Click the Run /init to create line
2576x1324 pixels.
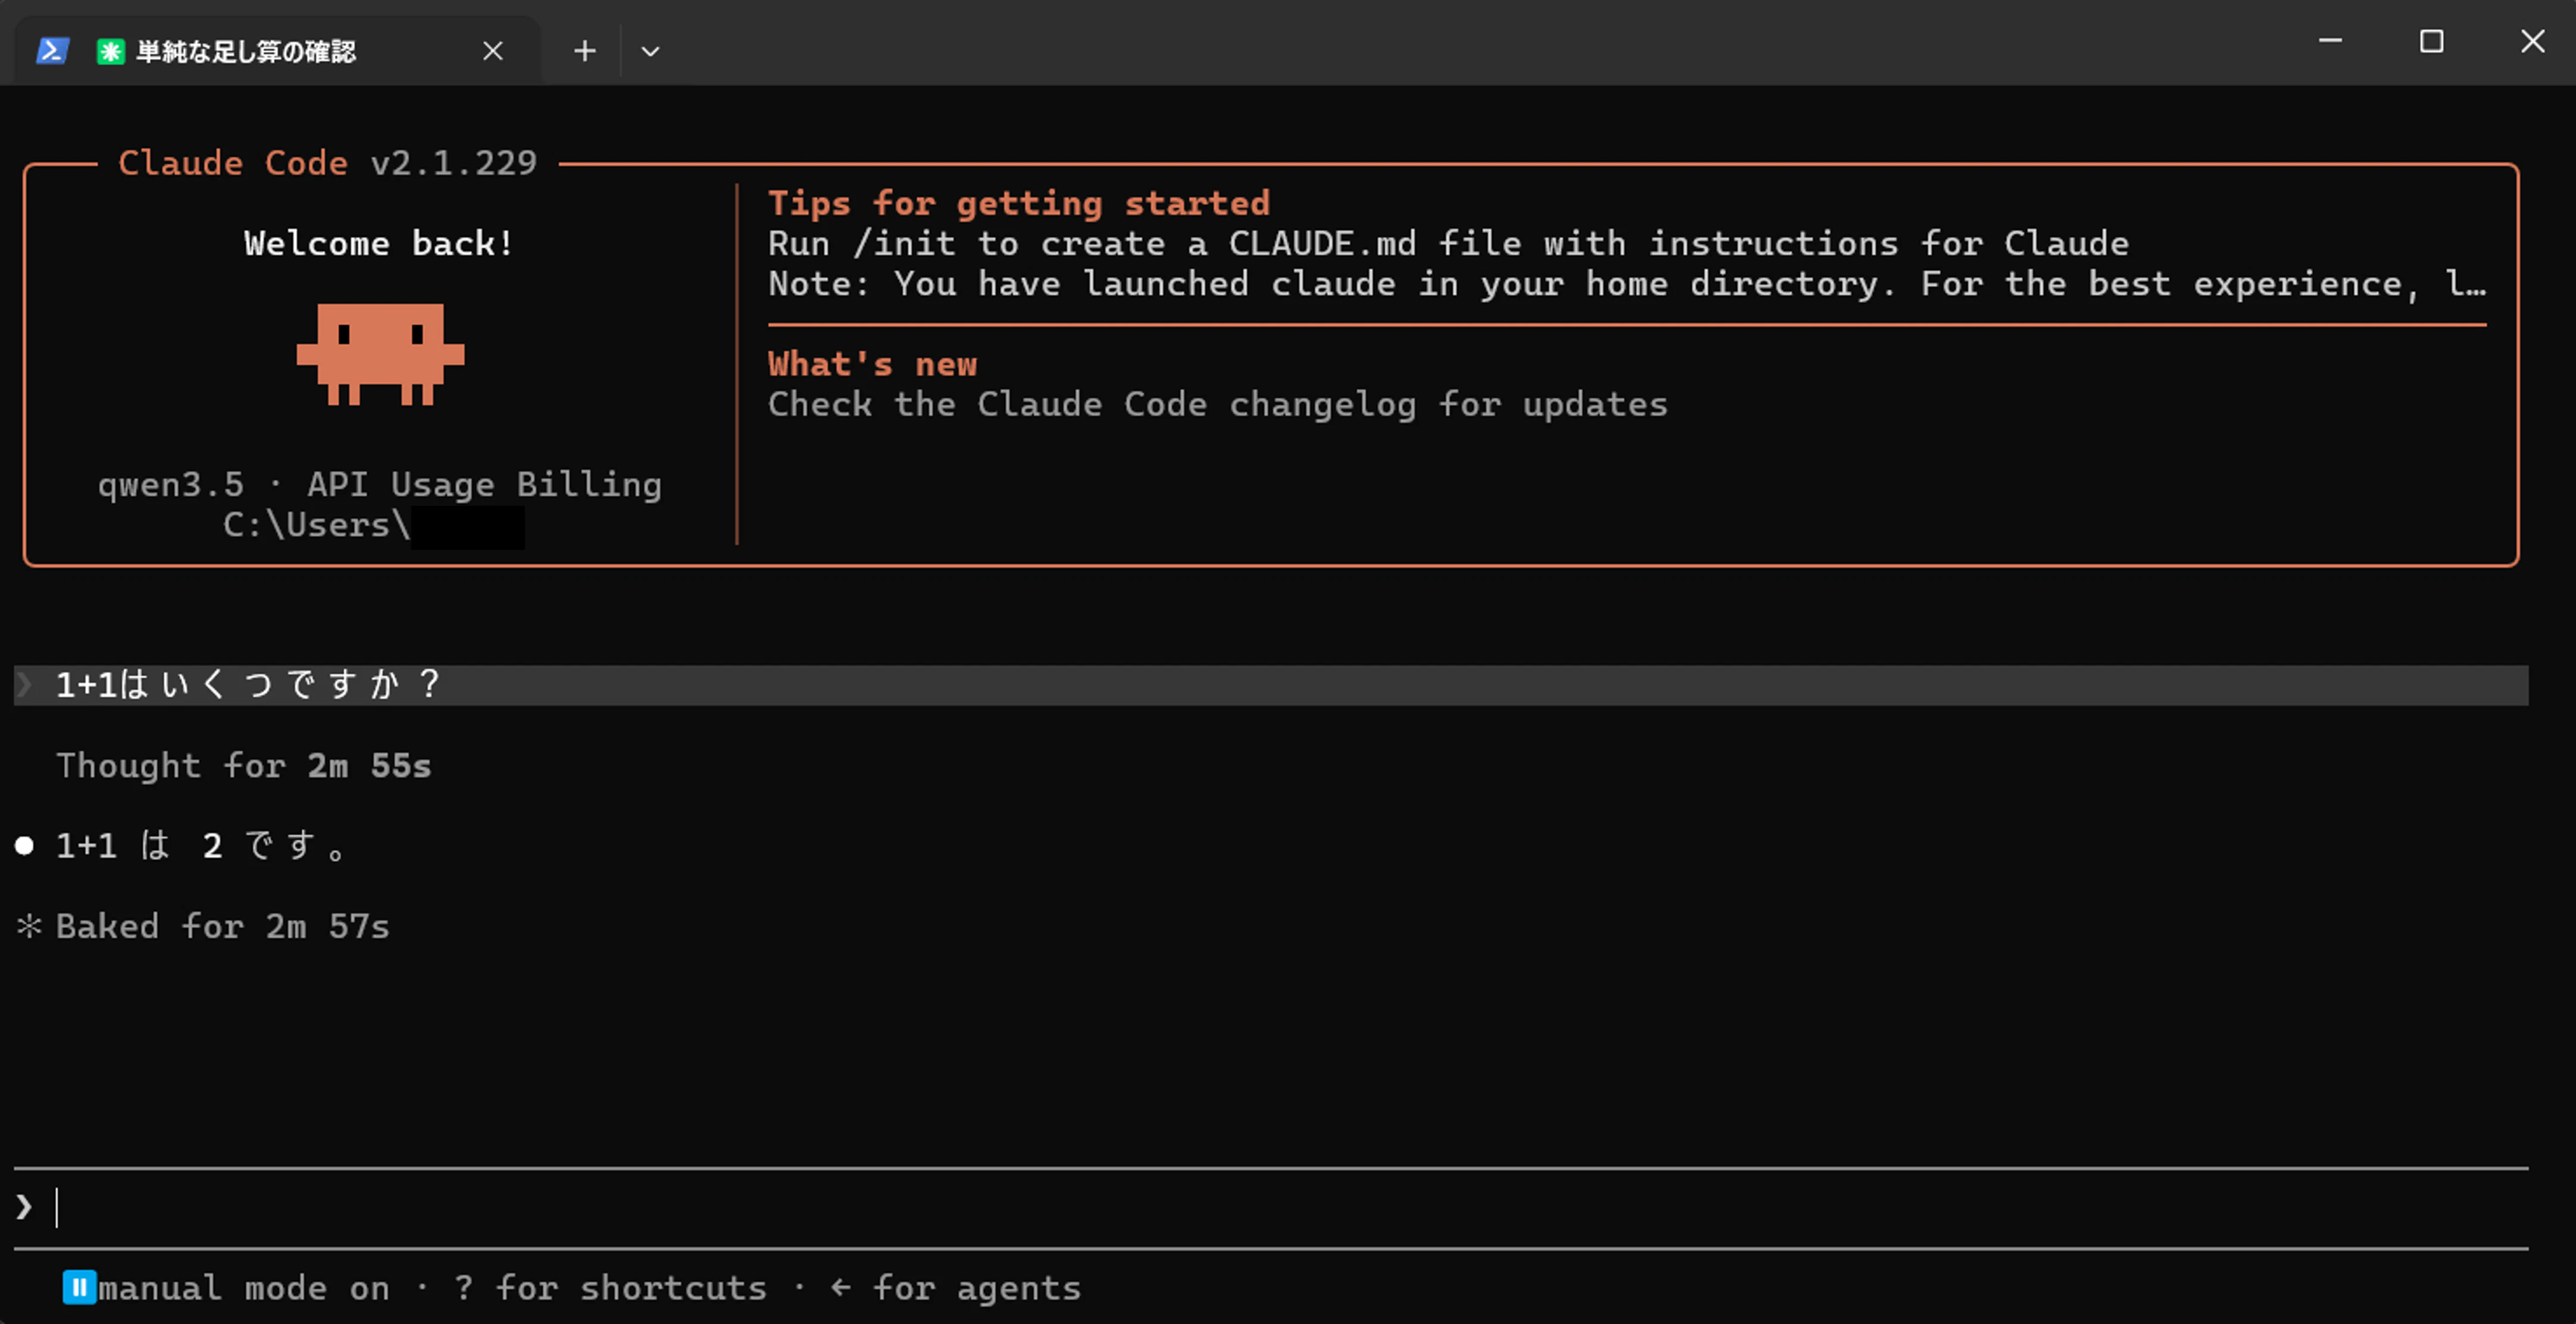point(1448,244)
